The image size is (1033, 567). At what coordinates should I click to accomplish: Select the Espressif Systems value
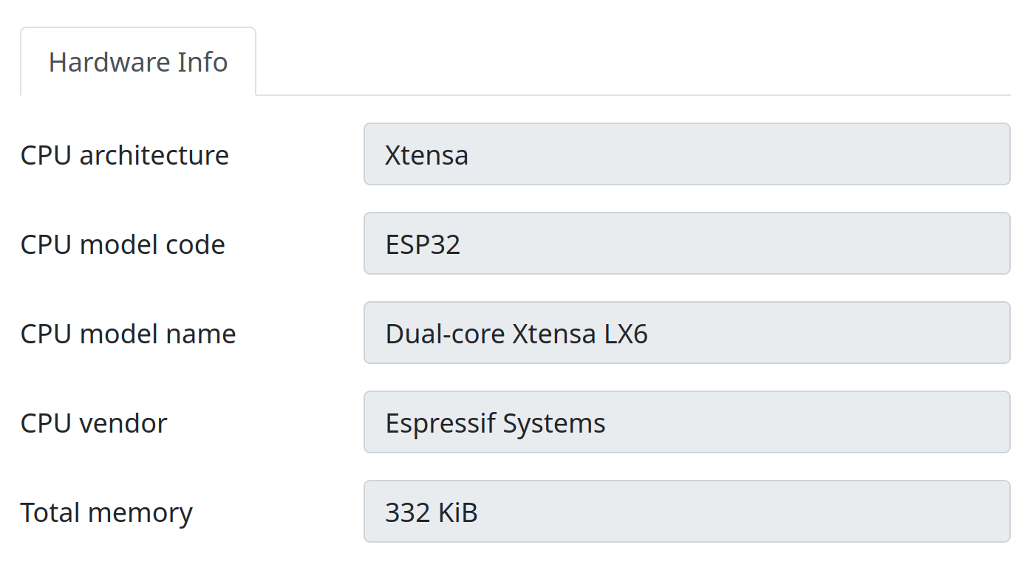coord(494,422)
